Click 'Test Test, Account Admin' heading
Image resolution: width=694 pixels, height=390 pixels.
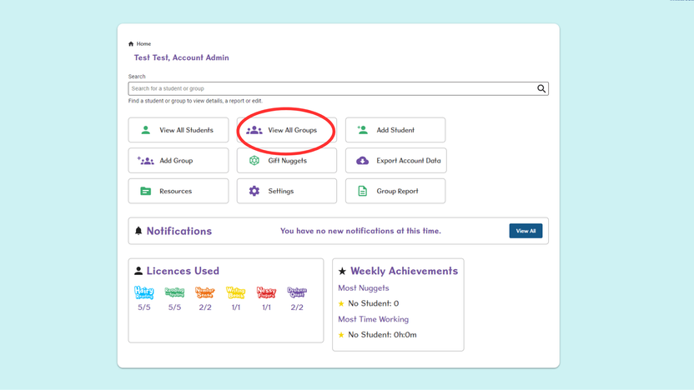click(182, 57)
